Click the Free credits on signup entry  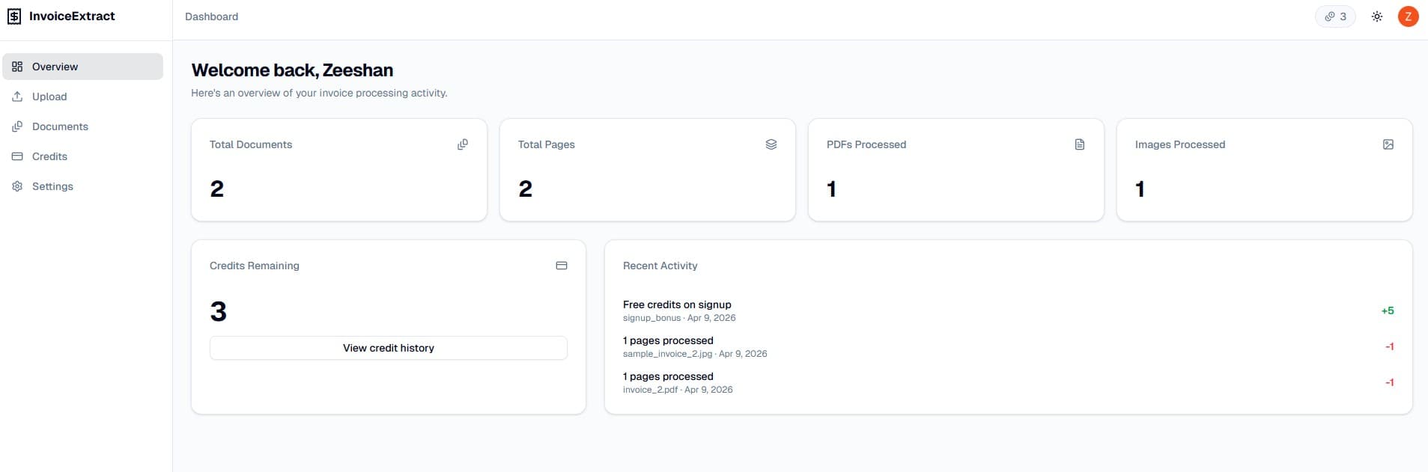[677, 304]
